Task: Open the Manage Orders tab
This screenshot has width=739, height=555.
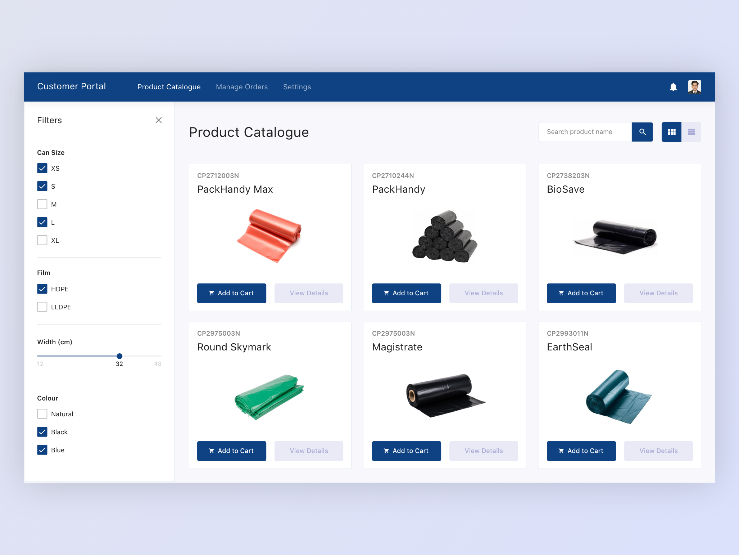Action: [x=242, y=87]
